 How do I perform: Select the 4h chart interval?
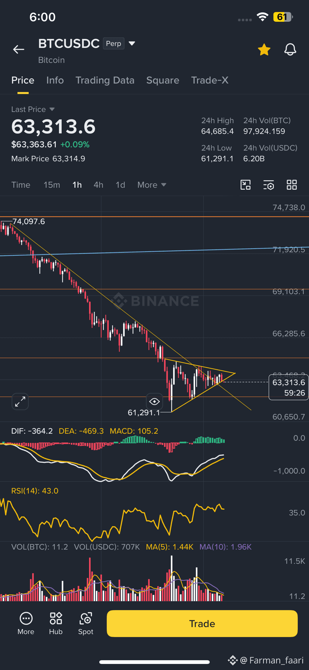98,185
